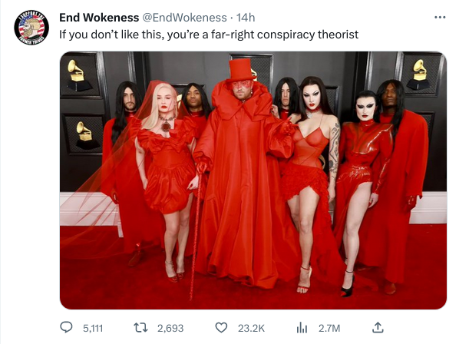Click the red top hat in photo

point(240,71)
